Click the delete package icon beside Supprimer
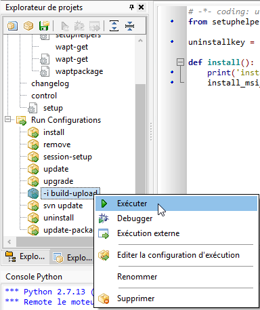Viewport: 260px width, 310px height. pyautogui.click(x=104, y=298)
